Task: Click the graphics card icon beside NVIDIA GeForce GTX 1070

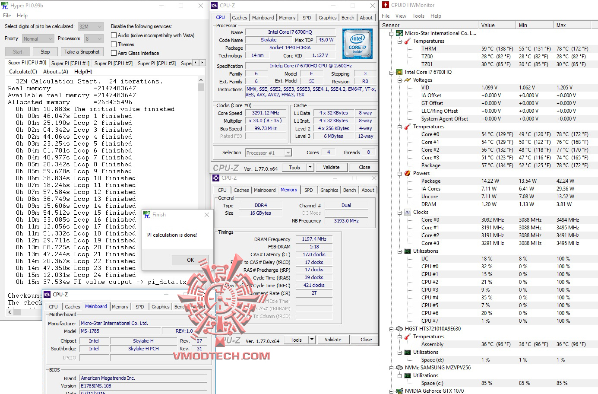Action: coord(399,391)
